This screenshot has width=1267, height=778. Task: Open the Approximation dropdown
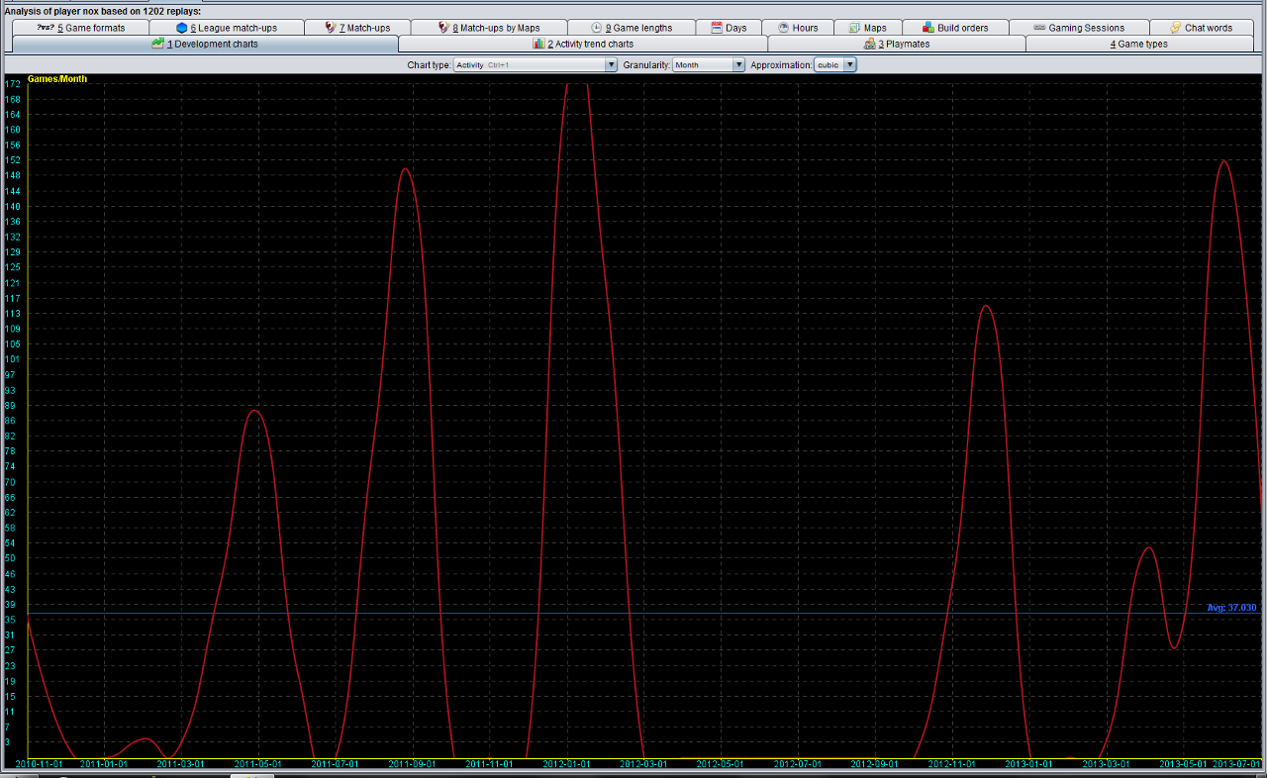(x=835, y=64)
